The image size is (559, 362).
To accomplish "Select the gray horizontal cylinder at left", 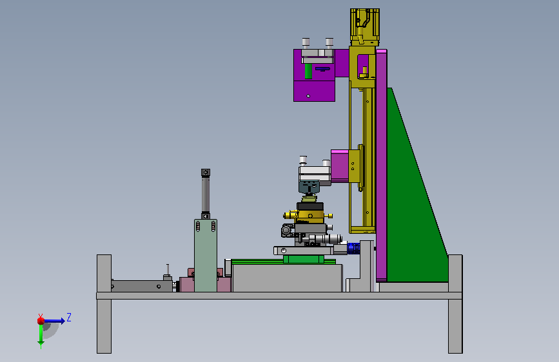I will [142, 286].
